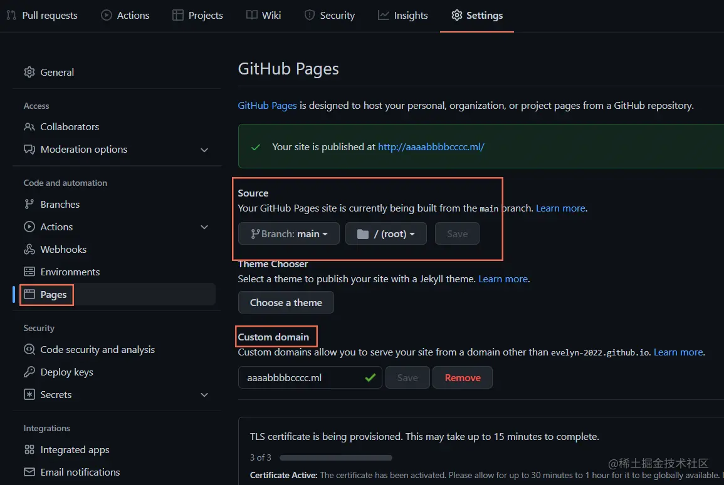Click the folder icon in root selector
724x485 pixels.
[363, 234]
